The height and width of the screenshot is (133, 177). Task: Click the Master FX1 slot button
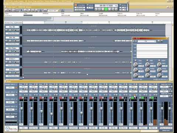coord(164,87)
